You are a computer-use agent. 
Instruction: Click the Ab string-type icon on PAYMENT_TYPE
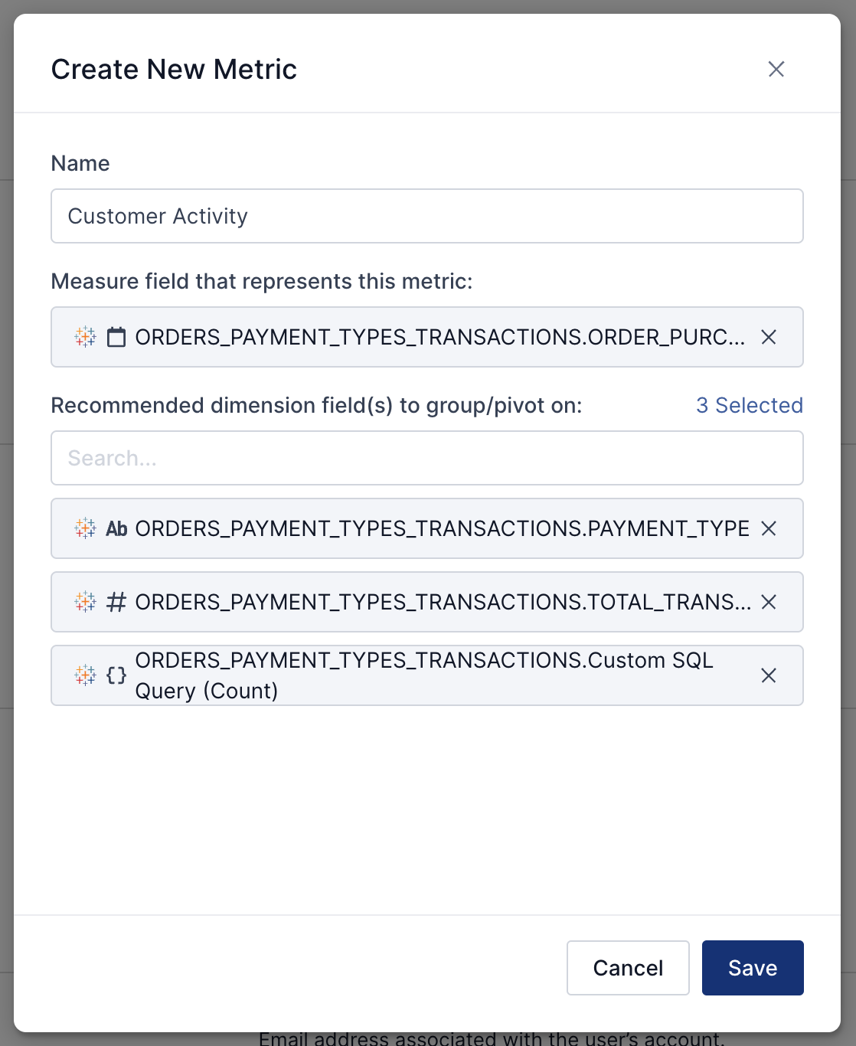(x=116, y=528)
